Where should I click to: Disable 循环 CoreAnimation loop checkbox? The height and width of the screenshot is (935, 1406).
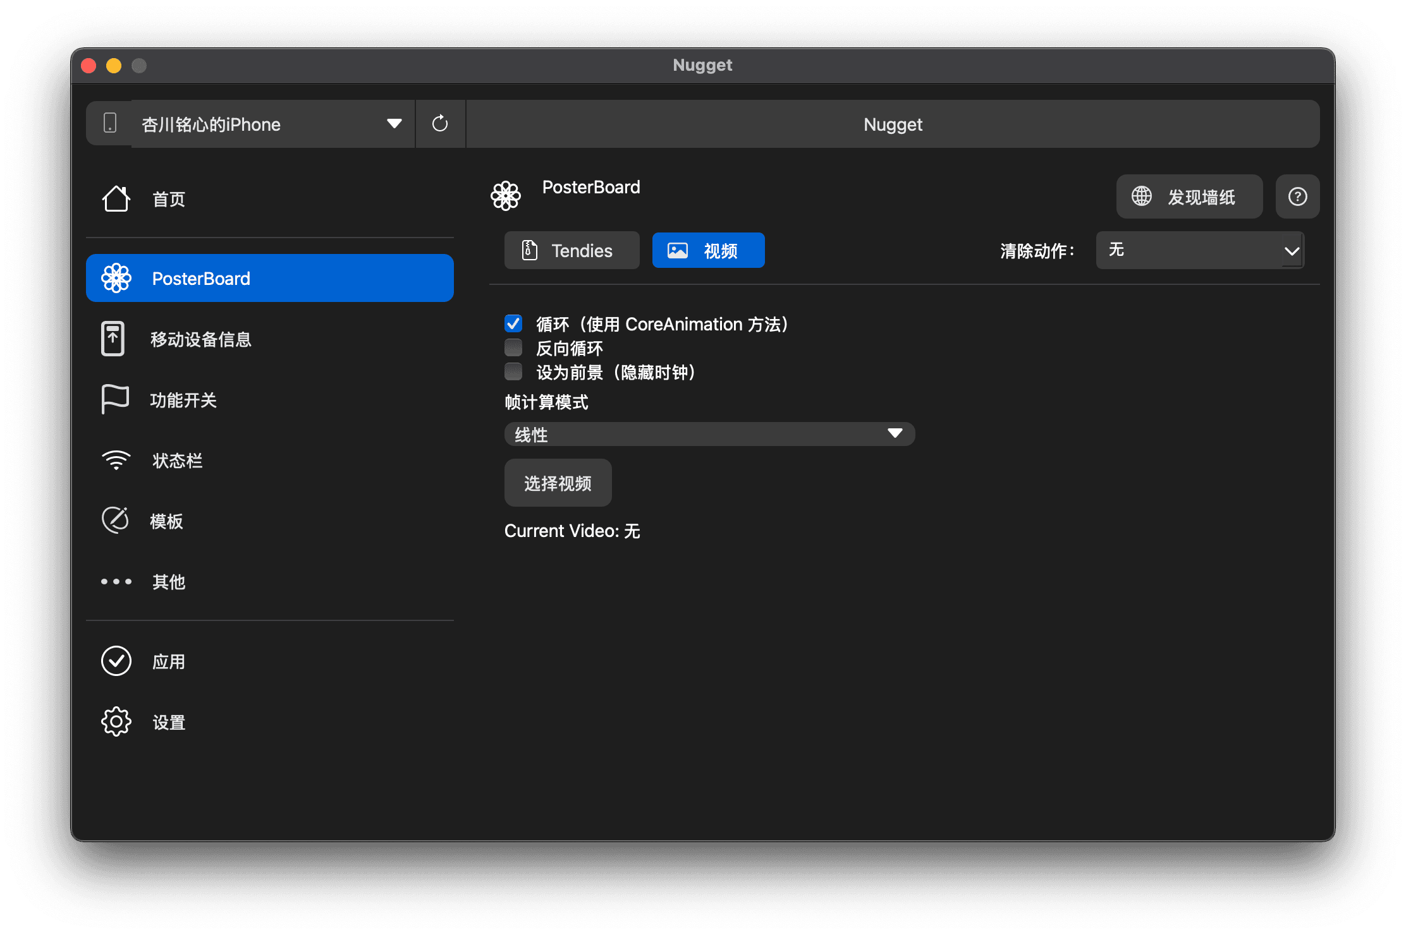(x=513, y=324)
